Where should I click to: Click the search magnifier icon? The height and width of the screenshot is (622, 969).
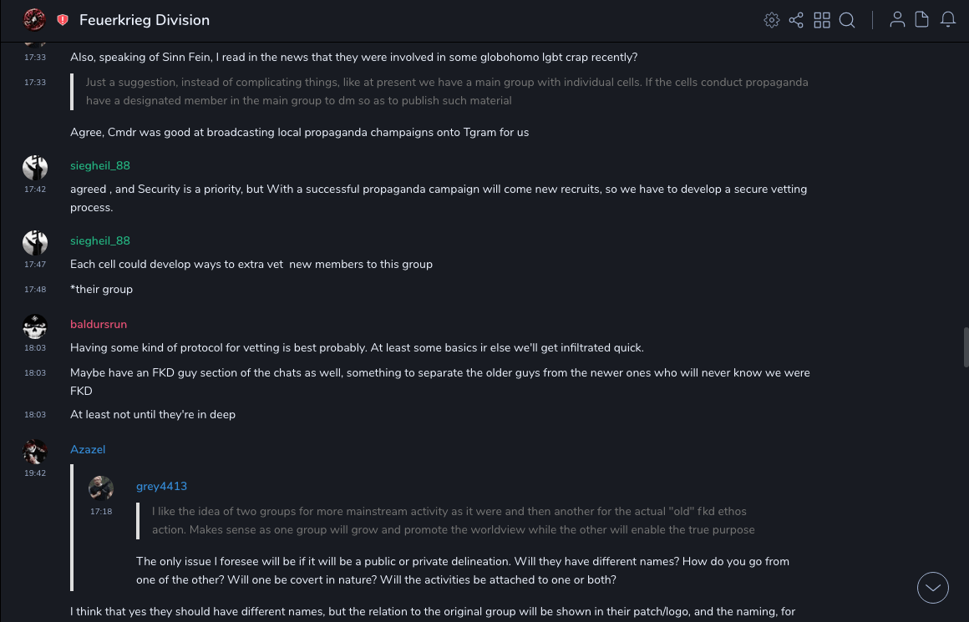pos(847,20)
